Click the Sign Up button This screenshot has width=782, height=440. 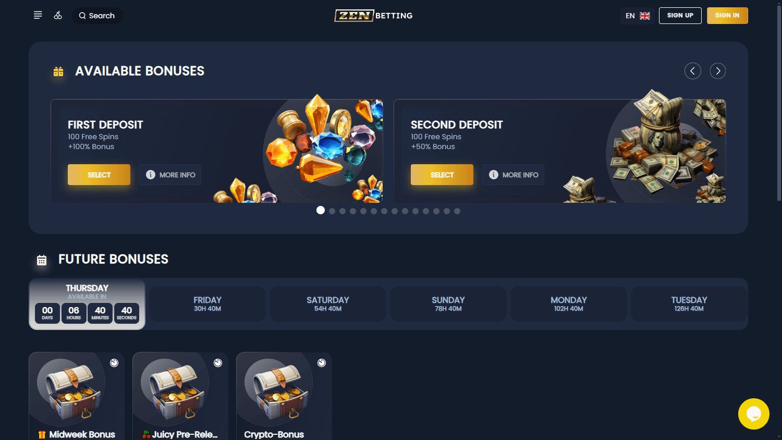coord(680,16)
